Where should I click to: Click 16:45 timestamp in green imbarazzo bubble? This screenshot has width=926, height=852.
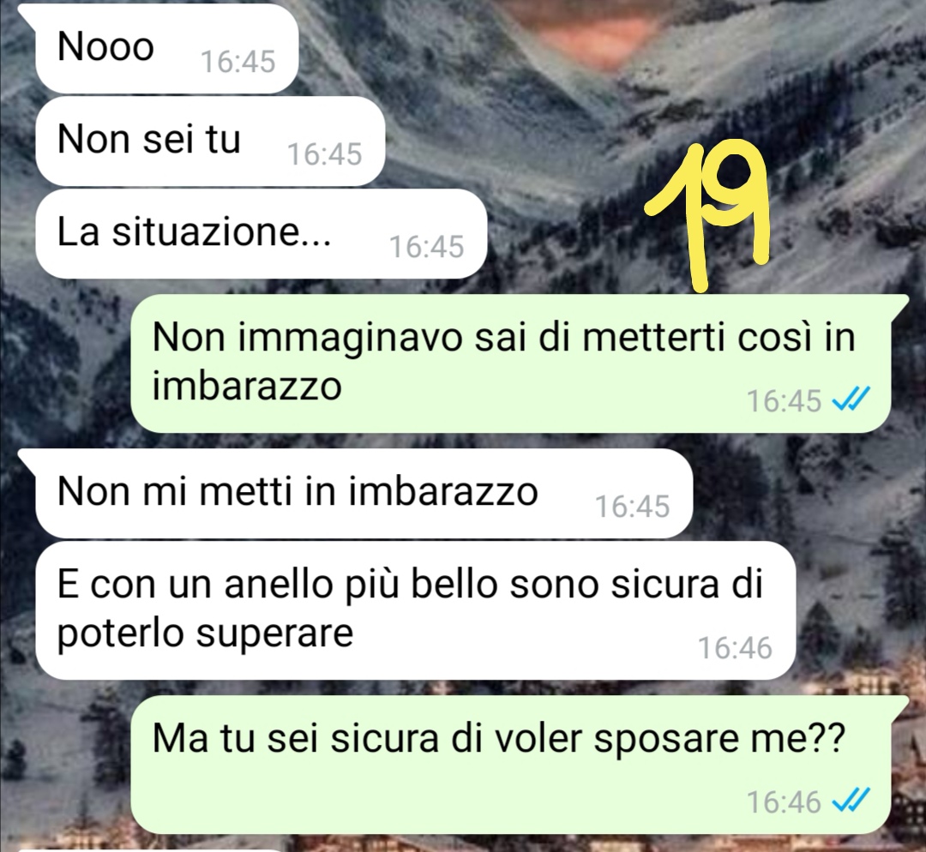[785, 401]
